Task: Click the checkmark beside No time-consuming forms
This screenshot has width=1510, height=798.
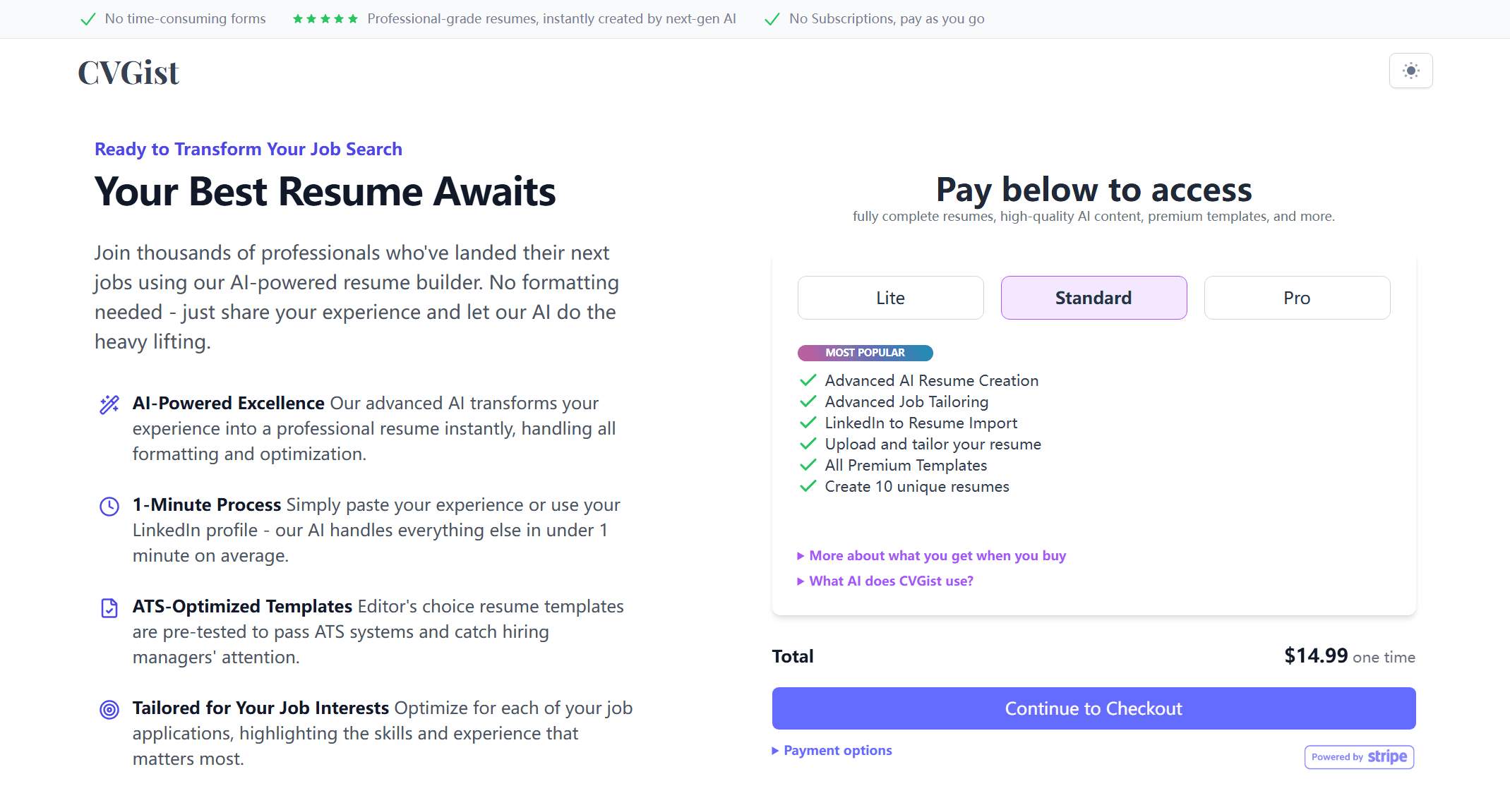Action: click(88, 19)
